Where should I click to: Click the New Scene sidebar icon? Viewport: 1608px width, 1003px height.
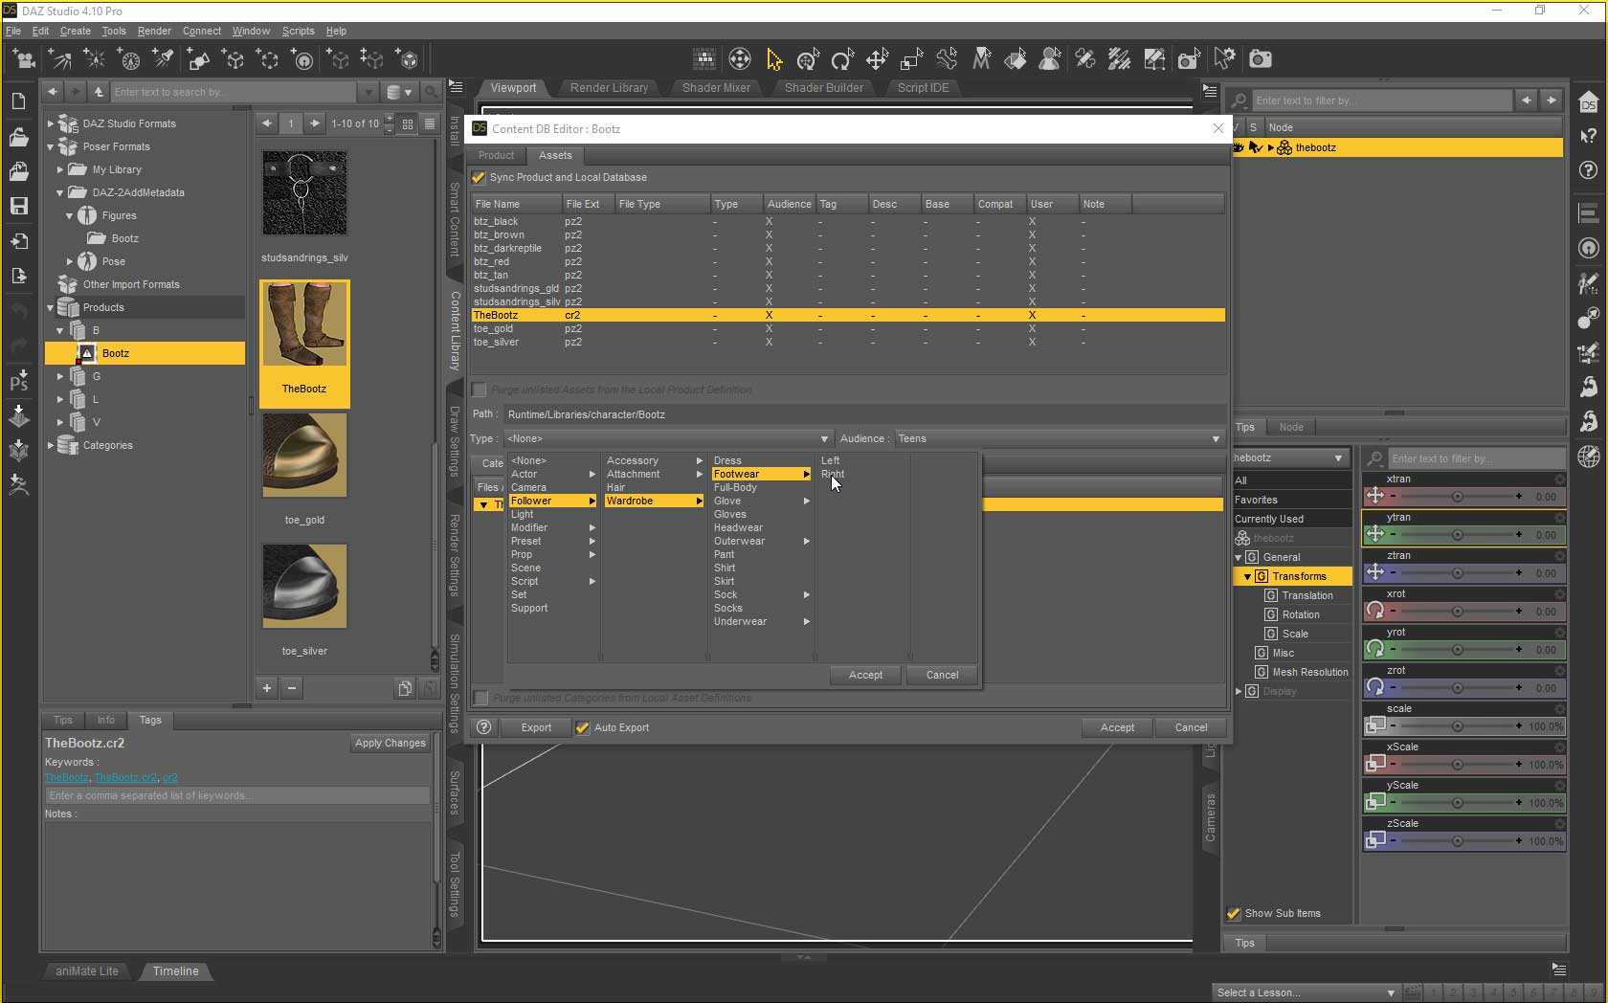18,102
